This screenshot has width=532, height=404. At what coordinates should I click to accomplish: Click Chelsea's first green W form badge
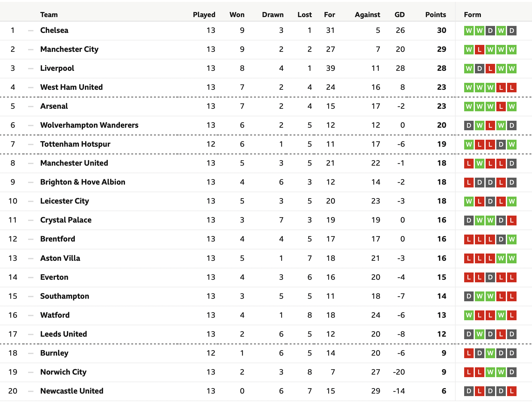[469, 31]
